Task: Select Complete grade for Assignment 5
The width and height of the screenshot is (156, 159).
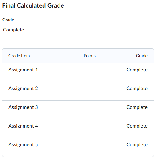Action: tap(137, 145)
